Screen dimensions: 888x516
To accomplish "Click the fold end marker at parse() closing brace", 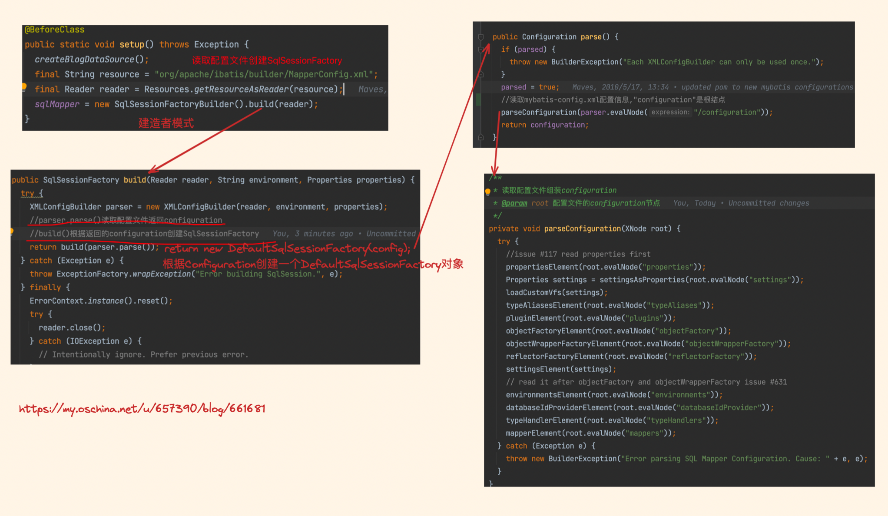I will (x=481, y=137).
